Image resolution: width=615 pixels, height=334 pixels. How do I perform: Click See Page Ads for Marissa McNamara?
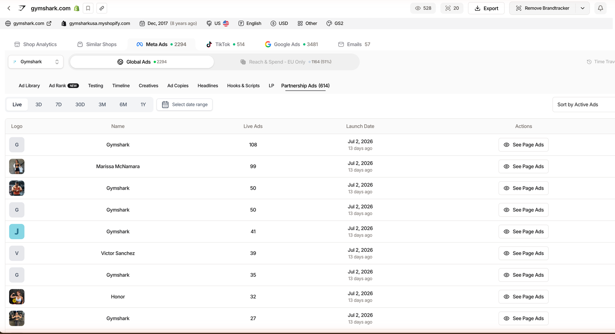click(524, 167)
